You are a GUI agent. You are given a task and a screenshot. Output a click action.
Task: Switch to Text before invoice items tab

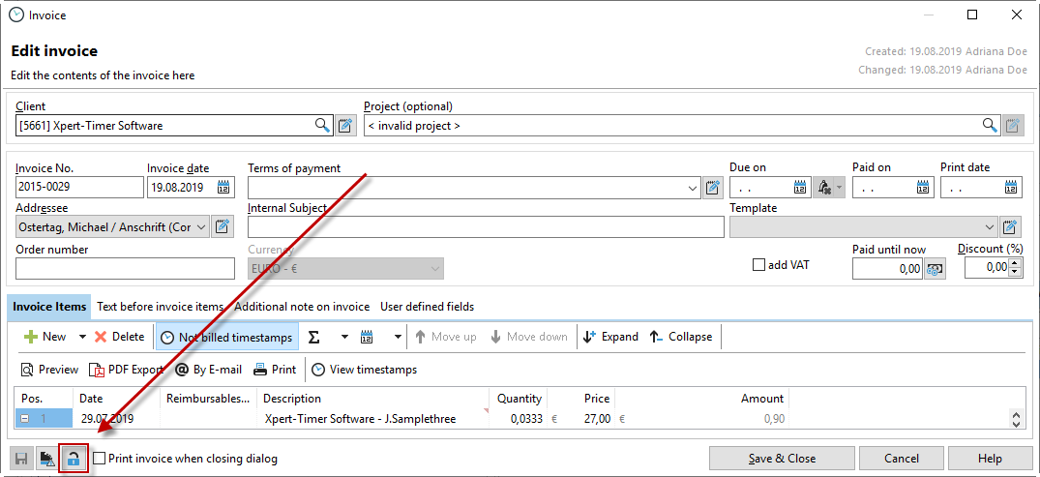tap(160, 307)
